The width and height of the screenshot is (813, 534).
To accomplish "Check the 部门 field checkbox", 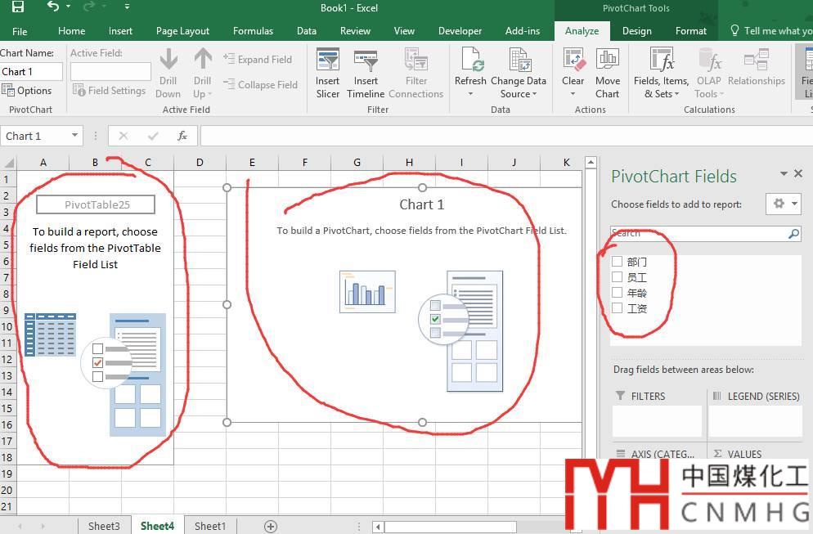I will coord(618,262).
